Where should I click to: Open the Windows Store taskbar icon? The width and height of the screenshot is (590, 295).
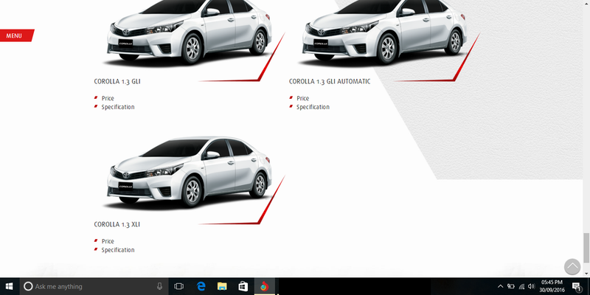pyautogui.click(x=243, y=286)
